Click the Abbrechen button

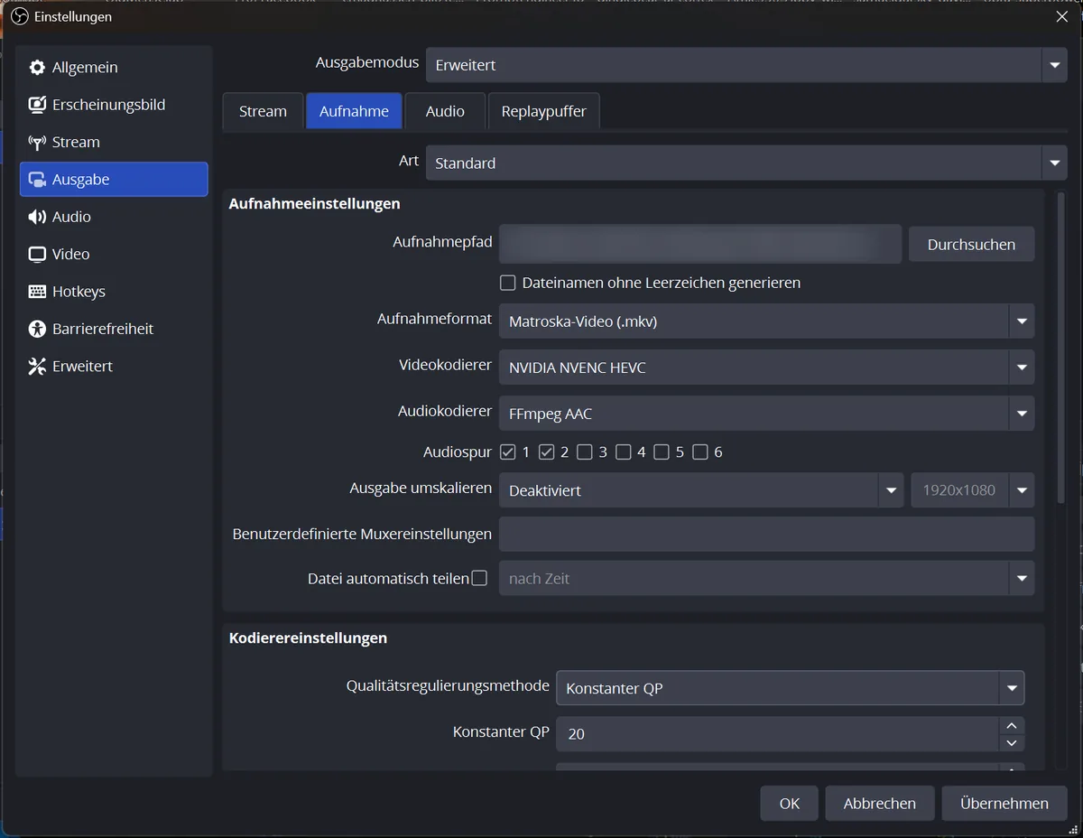tap(880, 804)
